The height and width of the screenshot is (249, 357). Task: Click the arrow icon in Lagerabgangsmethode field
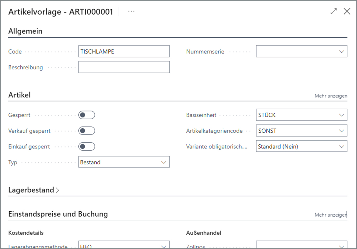[164, 247]
